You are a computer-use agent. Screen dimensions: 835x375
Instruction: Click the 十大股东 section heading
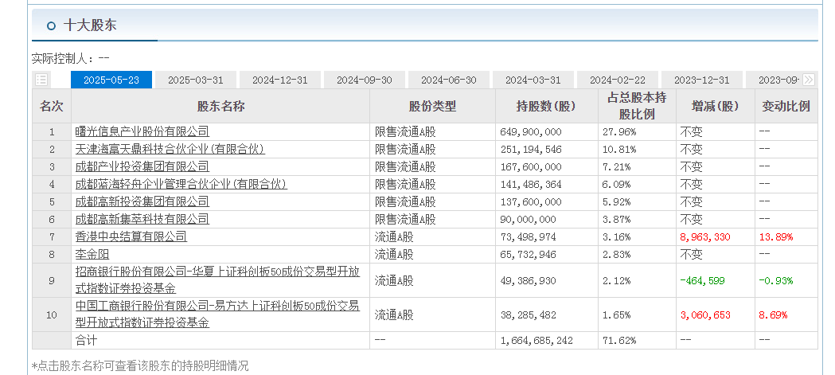[89, 25]
